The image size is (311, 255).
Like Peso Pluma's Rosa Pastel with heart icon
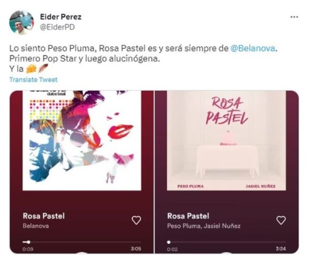pos(281,220)
